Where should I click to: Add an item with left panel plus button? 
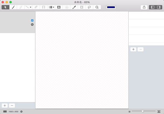(5, 106)
